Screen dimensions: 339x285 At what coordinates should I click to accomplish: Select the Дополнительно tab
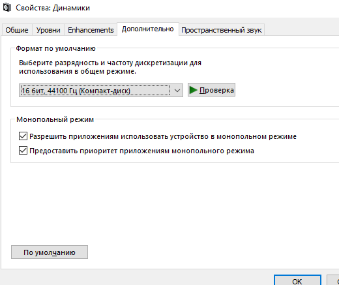click(x=148, y=29)
